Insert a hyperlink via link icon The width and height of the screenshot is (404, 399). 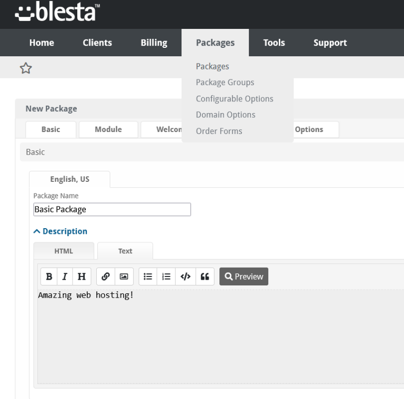tap(106, 277)
